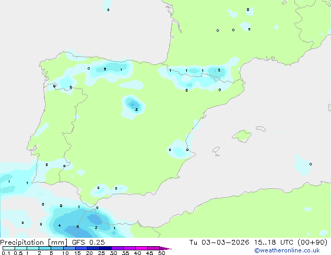Click the Mallorca island on the map
This screenshot has height=255, width=331.
click(x=242, y=136)
